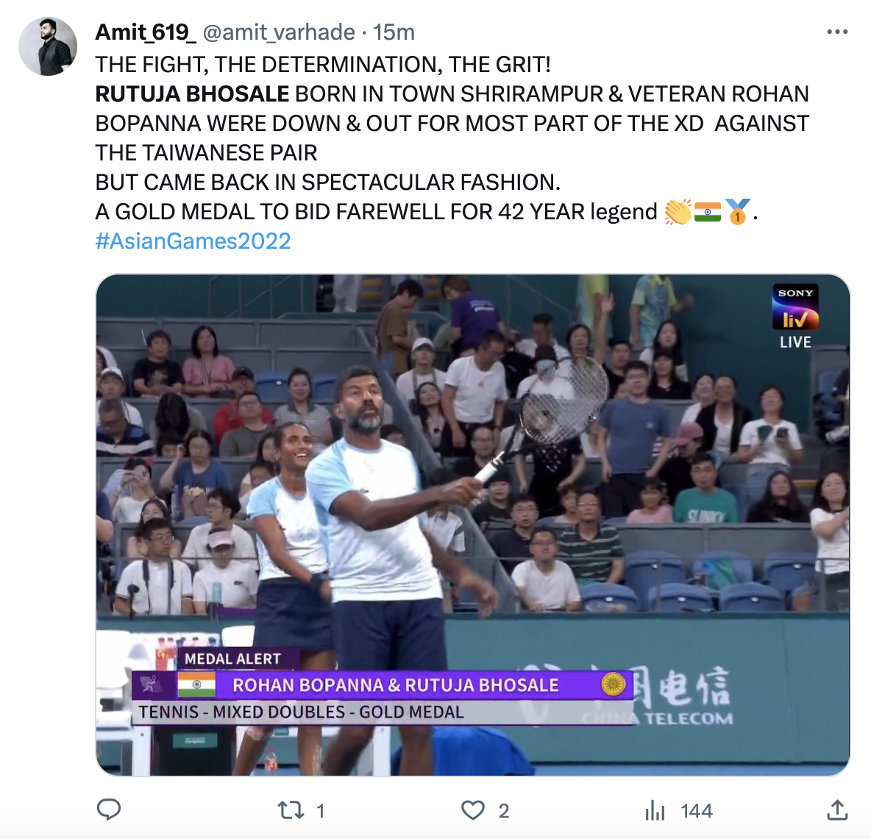
Task: Click the like count 2
Action: tap(504, 810)
